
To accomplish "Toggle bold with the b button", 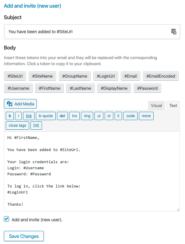I will point(10,116).
